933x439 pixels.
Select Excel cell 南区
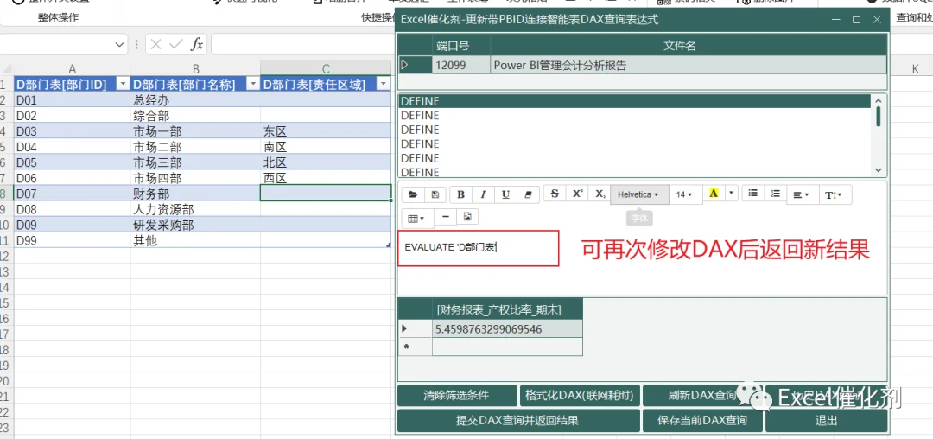point(326,147)
